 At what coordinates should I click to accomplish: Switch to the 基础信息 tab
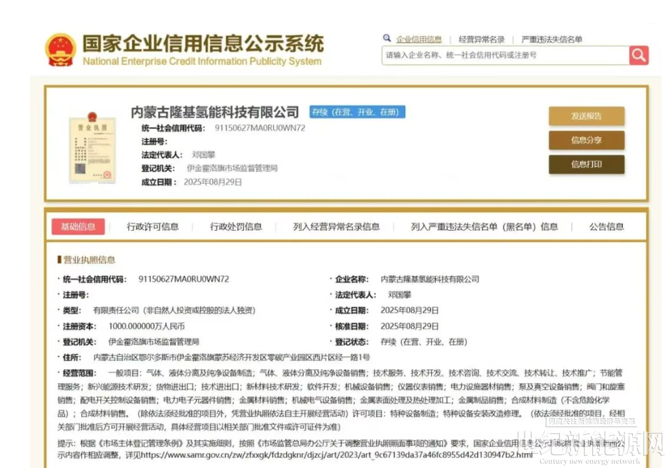tap(78, 227)
